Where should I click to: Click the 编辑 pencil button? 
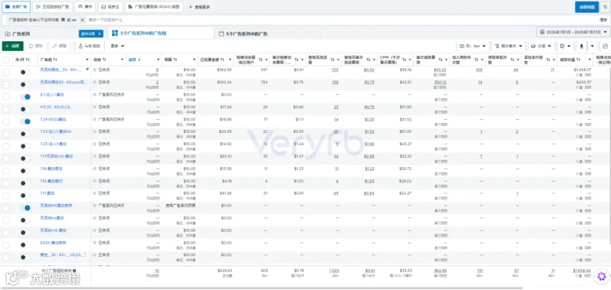point(60,46)
